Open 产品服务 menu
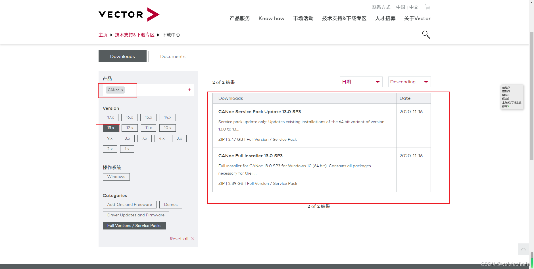 240,18
